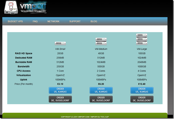Order VM-Medium in DE, Dusseldorf
Viewport: 174px width, 119px height.
pos(101,99)
